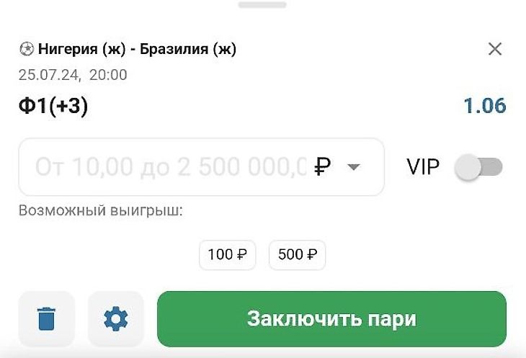Screen dimensions: 526x358
Task: Close the bet slip with the X
Action: click(x=495, y=49)
